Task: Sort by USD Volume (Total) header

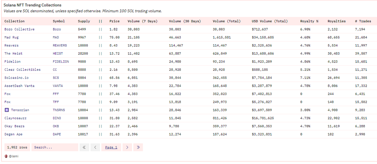Action: (x=270, y=21)
